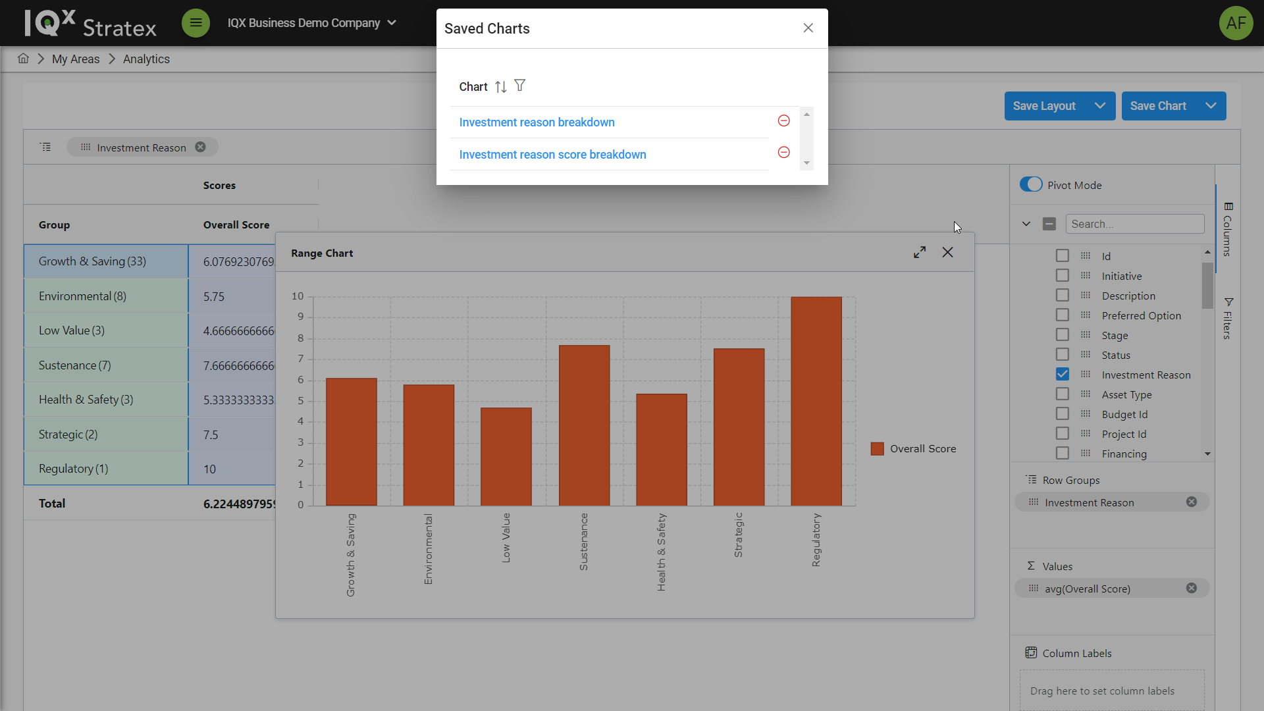Click the filter funnel in Saved Charts

pyautogui.click(x=519, y=86)
